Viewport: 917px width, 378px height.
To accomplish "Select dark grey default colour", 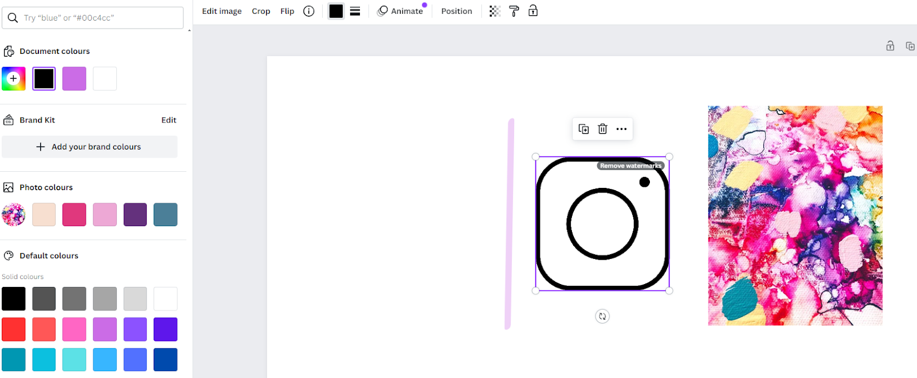I will coord(44,299).
